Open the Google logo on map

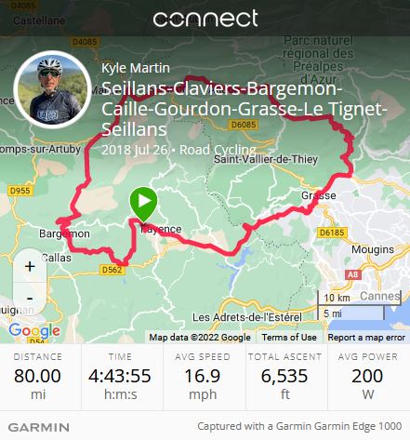[34, 331]
